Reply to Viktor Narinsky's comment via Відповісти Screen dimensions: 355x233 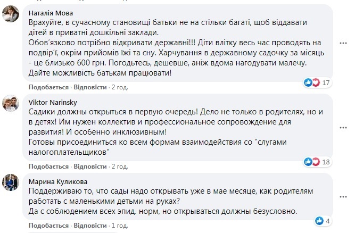point(90,167)
